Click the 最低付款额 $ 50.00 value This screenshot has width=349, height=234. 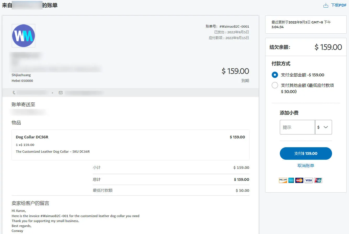[x=242, y=190]
